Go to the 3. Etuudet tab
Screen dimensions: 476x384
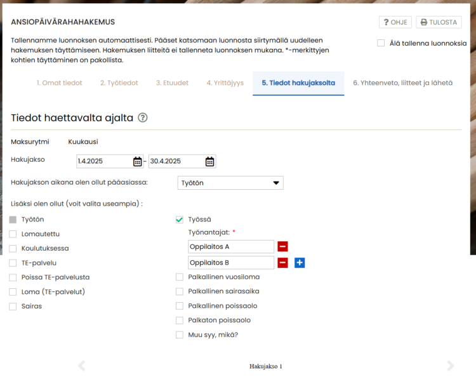(x=172, y=83)
